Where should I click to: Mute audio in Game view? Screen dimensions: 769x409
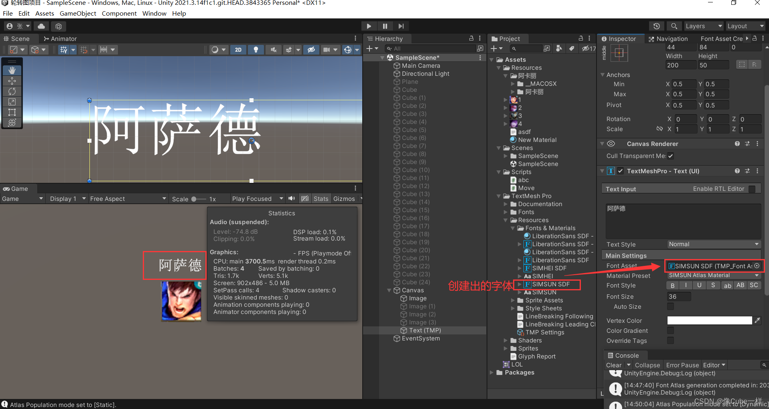pyautogui.click(x=292, y=198)
